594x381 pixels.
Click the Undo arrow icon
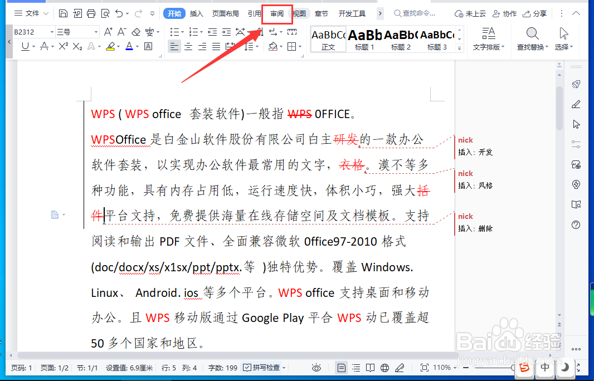(x=119, y=13)
